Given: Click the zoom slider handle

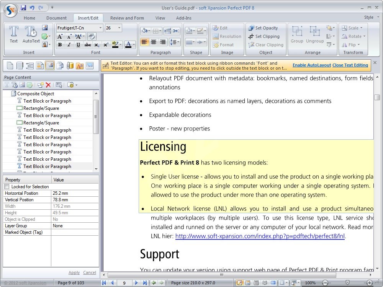Looking at the screenshot, I should [x=347, y=283].
